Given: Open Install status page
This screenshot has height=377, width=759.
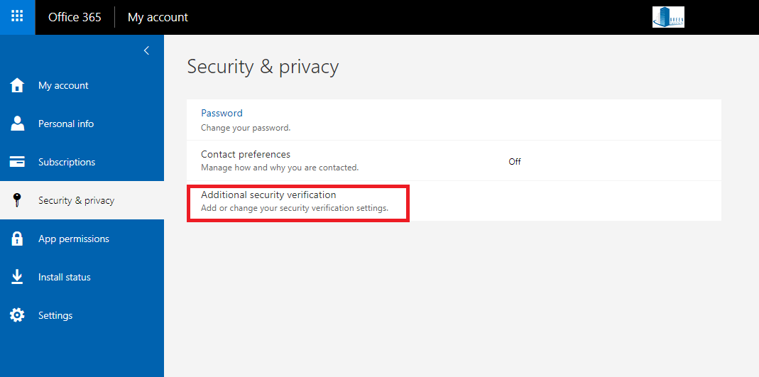Looking at the screenshot, I should coord(65,277).
